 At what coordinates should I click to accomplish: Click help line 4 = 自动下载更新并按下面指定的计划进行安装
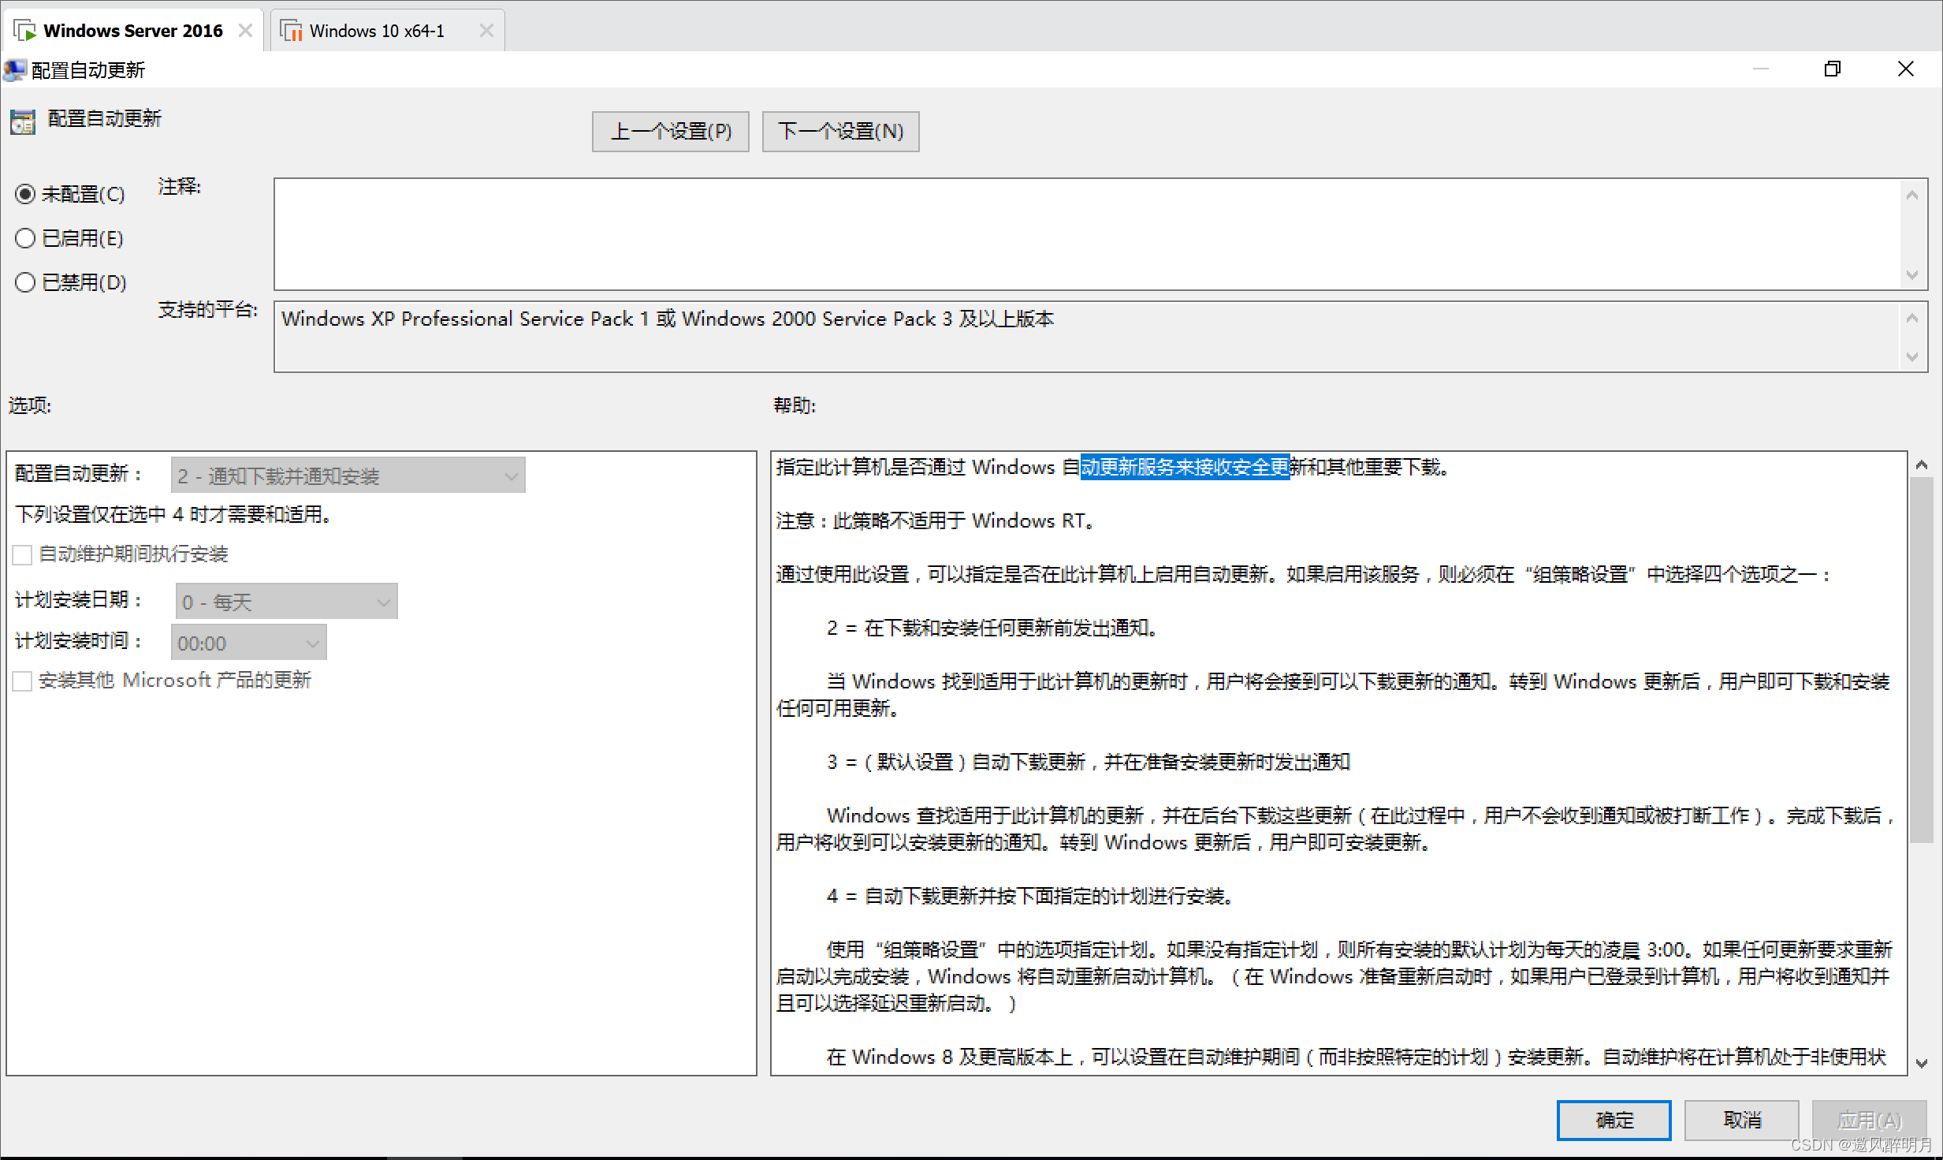(x=1029, y=896)
